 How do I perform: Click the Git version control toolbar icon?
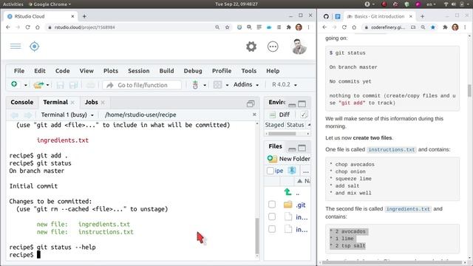(195, 85)
